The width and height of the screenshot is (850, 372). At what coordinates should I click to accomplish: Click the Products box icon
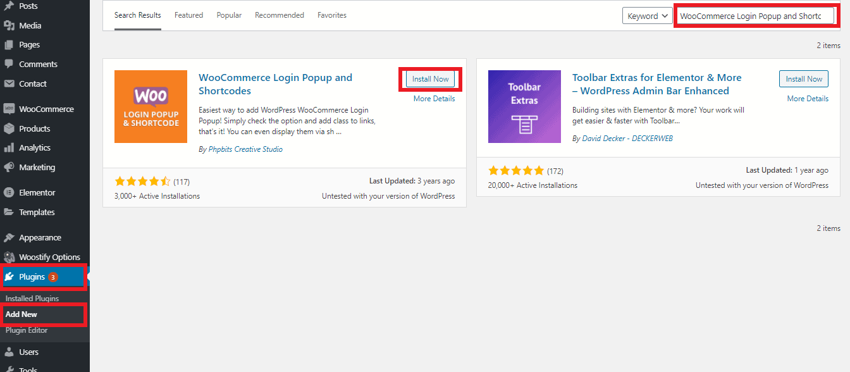(x=9, y=128)
